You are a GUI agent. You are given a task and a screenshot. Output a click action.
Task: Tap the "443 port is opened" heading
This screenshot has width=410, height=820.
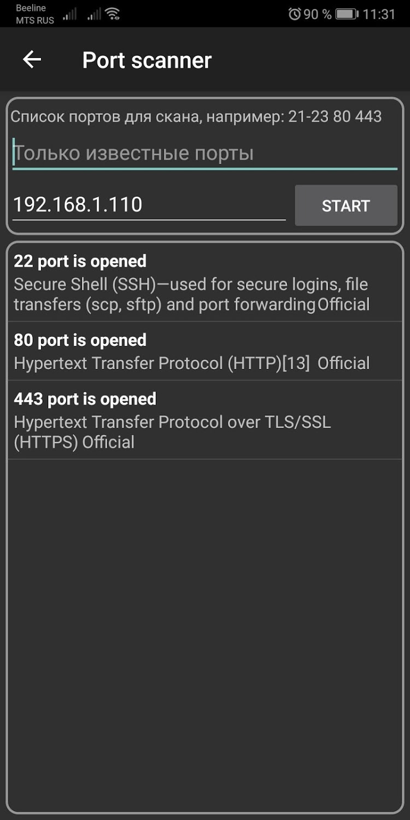tap(85, 399)
